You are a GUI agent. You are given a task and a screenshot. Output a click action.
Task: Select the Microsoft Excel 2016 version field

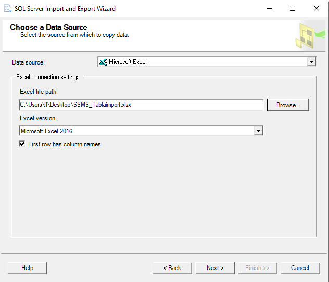[x=141, y=131]
